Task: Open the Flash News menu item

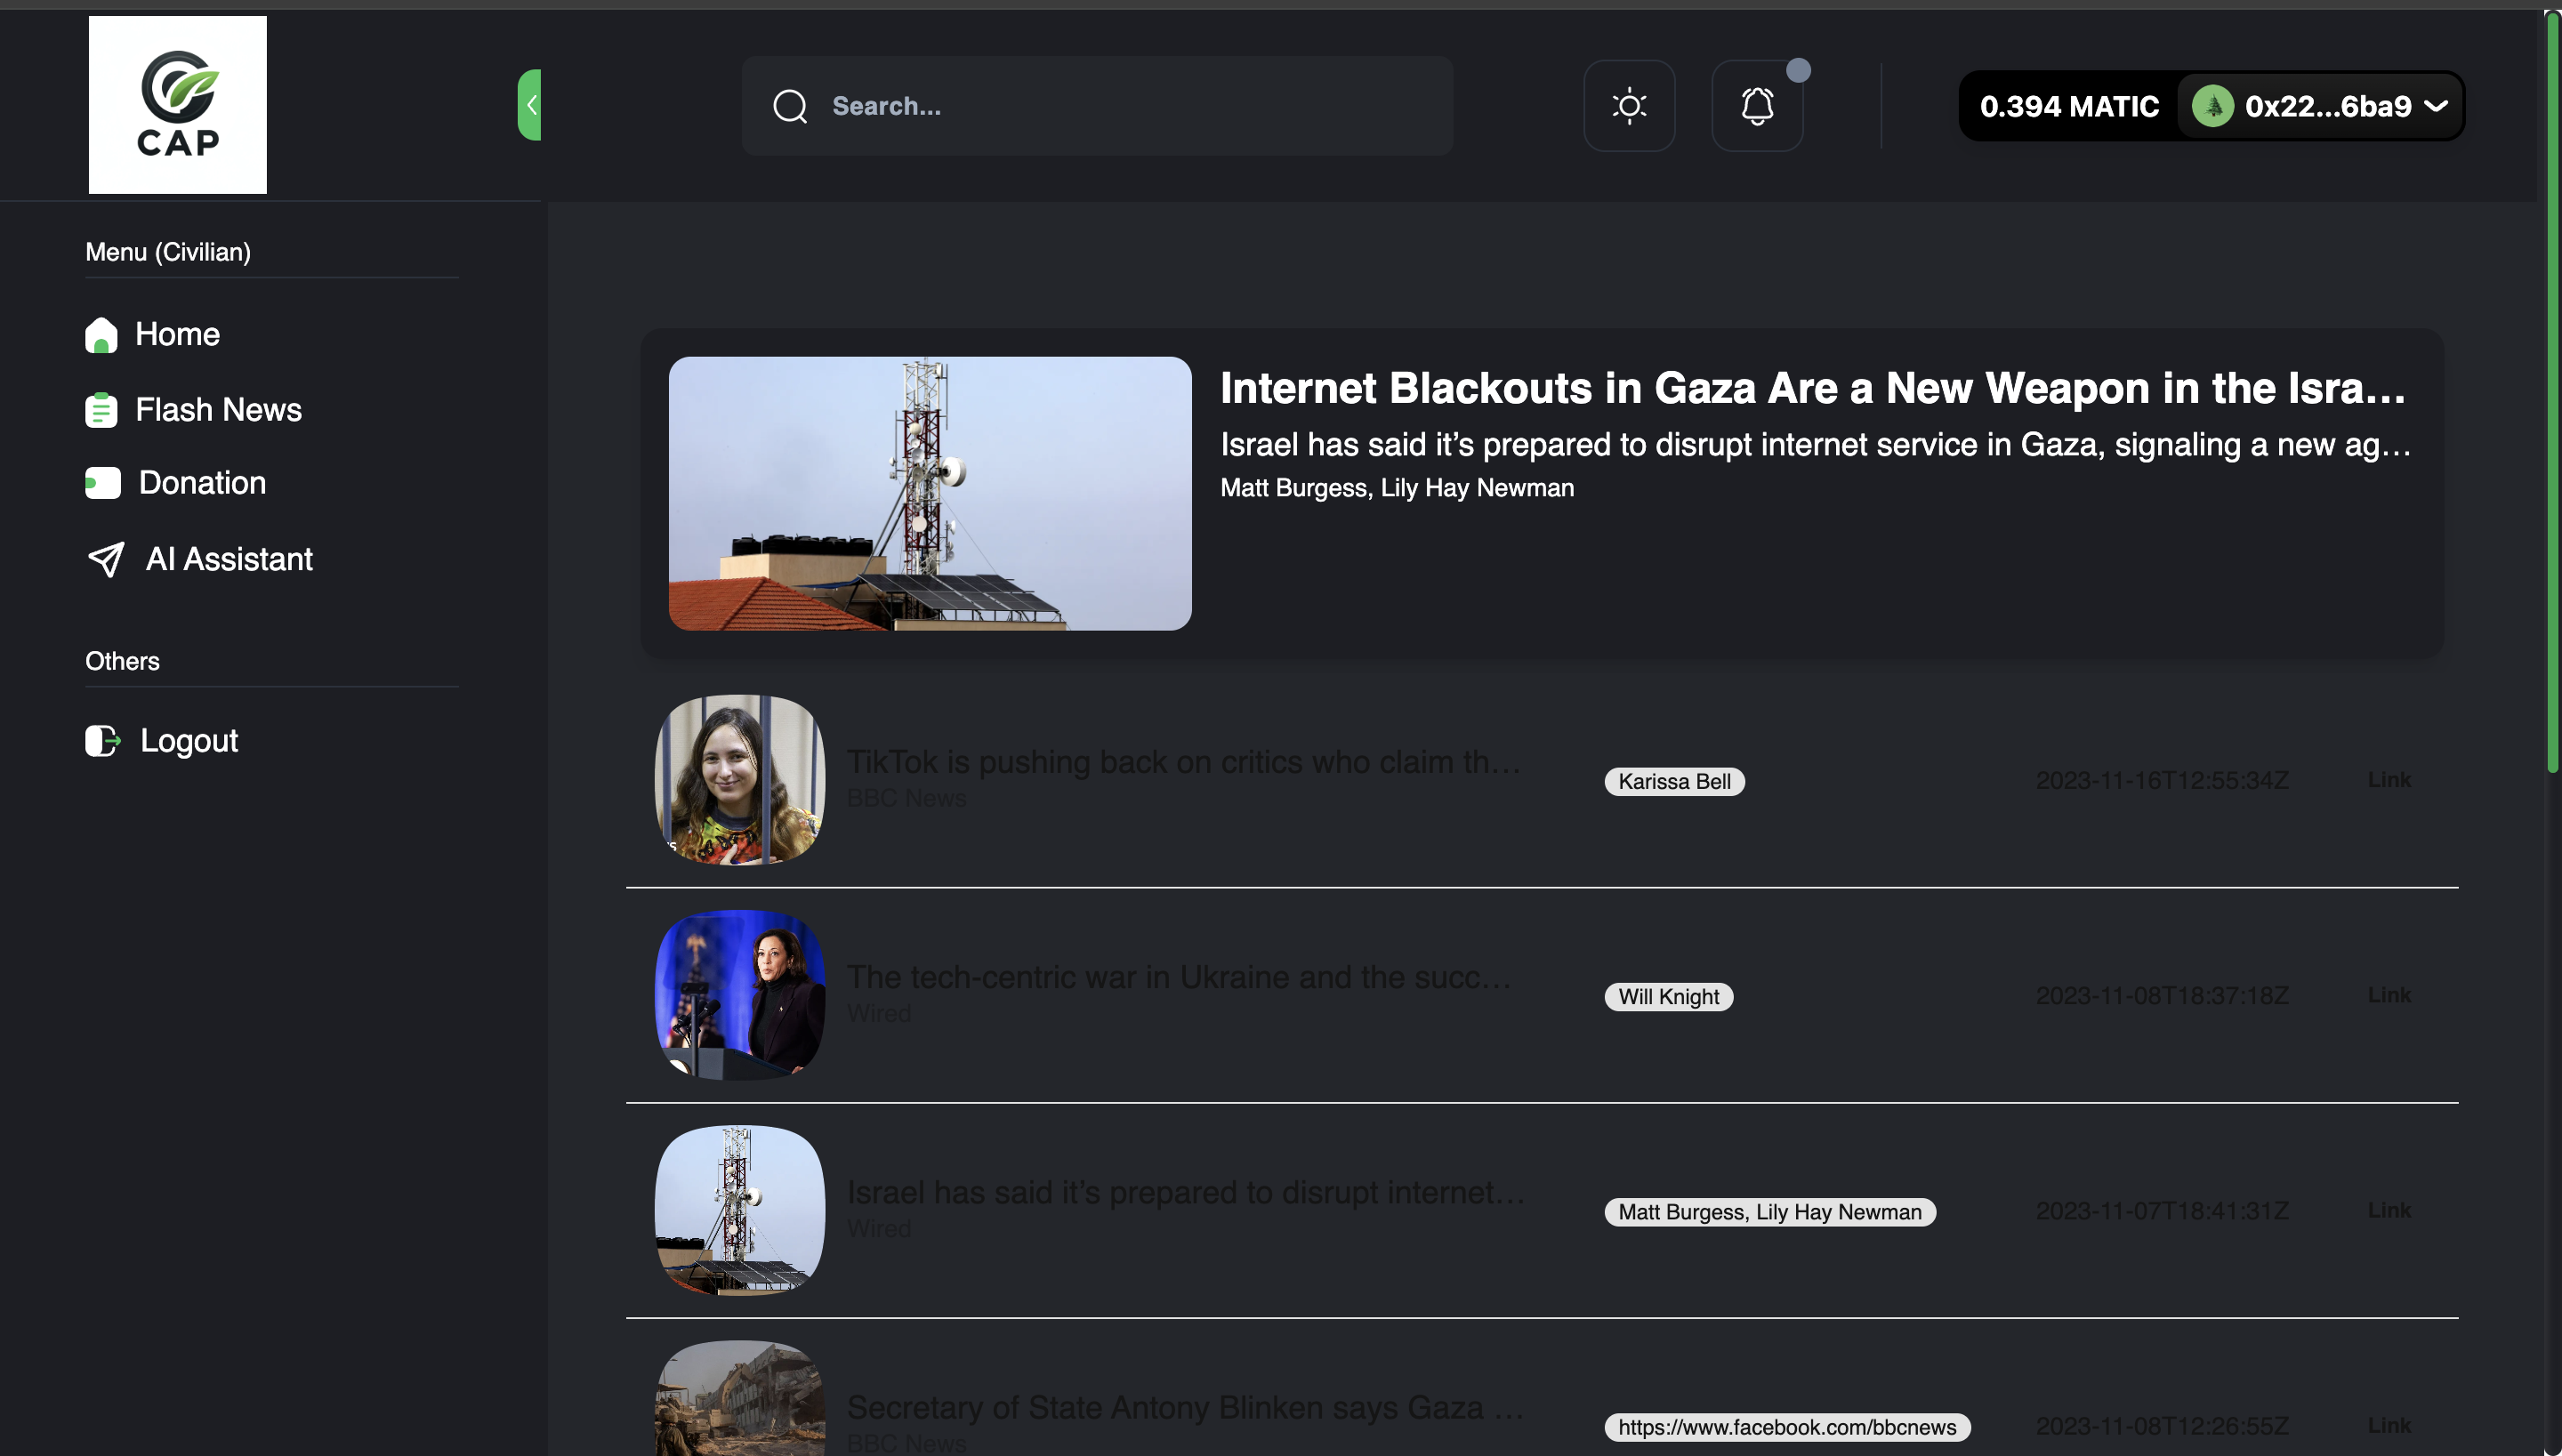Action: pos(218,410)
